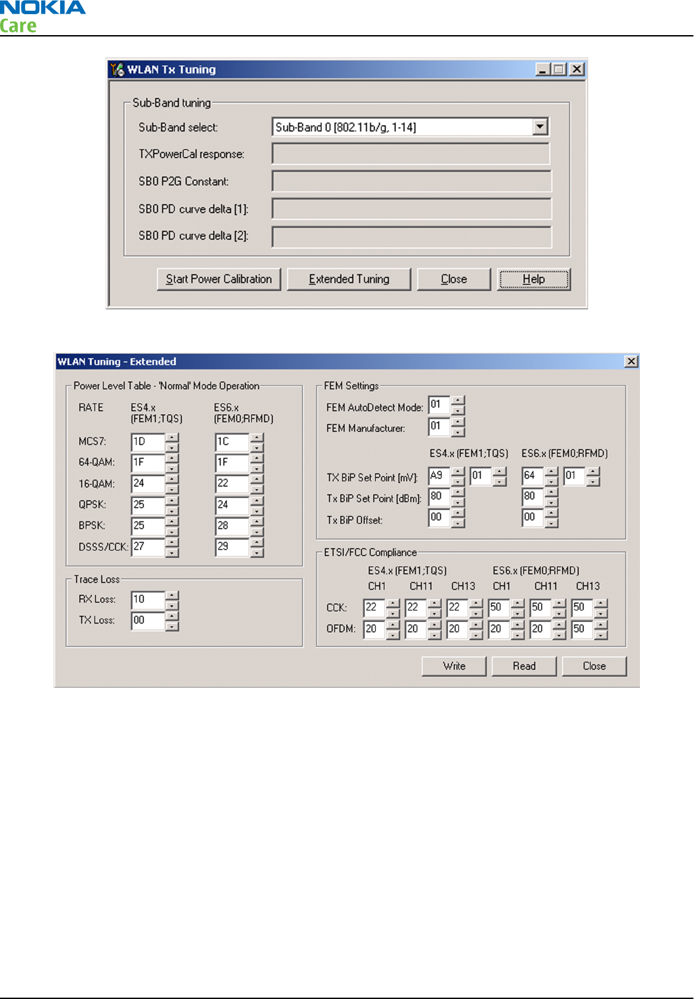The width and height of the screenshot is (694, 999).
Task: Click OFDM ES6.x CH11 field 20
Action: (x=541, y=630)
